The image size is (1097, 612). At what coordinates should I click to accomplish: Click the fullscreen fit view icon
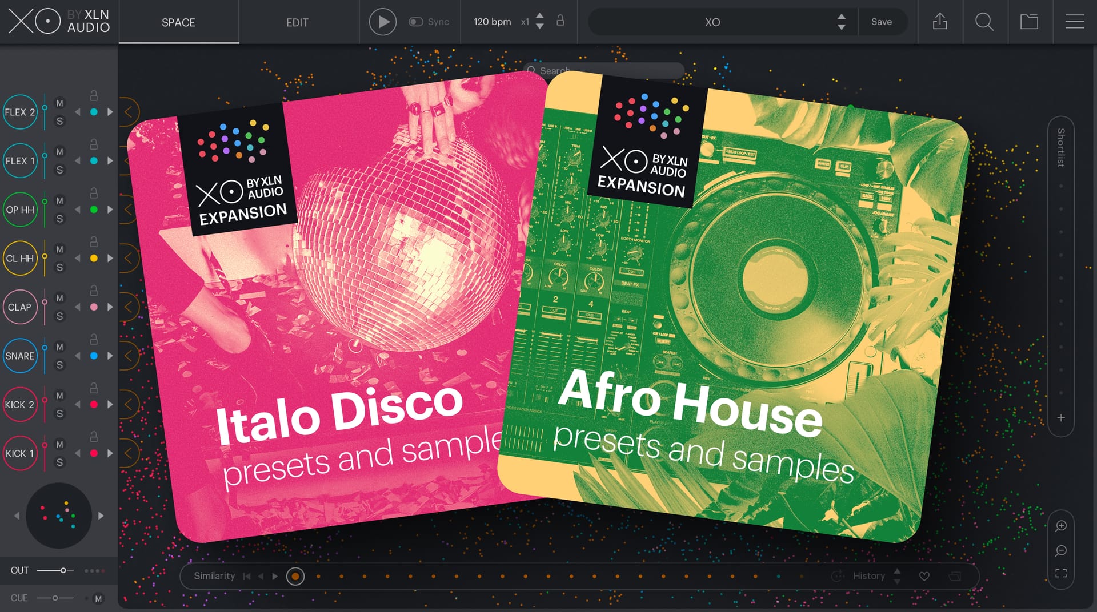click(x=1061, y=573)
